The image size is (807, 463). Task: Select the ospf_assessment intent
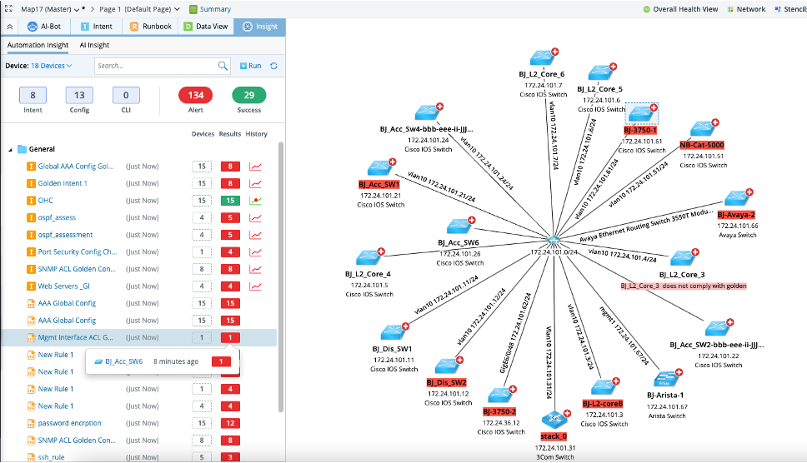click(65, 235)
